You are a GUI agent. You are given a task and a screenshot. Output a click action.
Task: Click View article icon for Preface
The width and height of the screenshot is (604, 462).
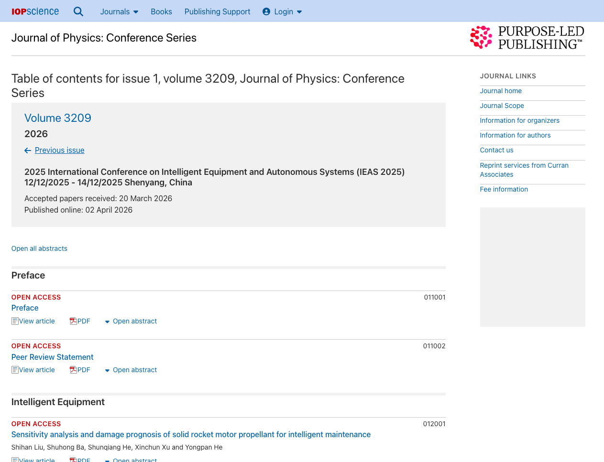tap(15, 321)
